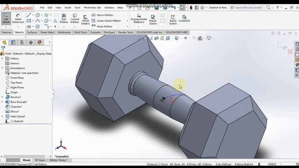Open the DisplayManager tab
The height and width of the screenshot is (168, 299).
[39, 42]
